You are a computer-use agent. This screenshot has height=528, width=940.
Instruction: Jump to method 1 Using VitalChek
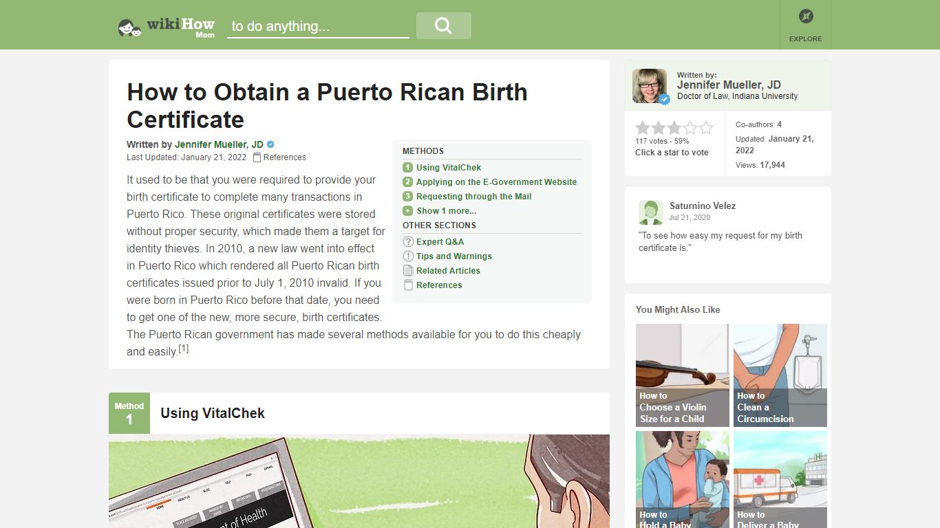(x=449, y=168)
